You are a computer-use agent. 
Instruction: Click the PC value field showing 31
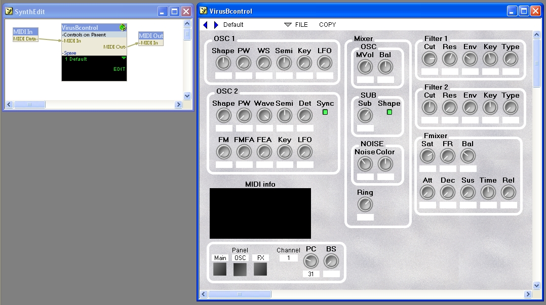[x=311, y=274]
